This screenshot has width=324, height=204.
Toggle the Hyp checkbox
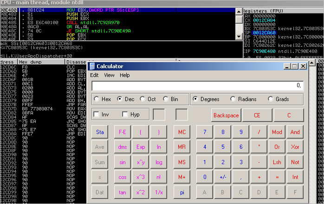[x=125, y=115]
